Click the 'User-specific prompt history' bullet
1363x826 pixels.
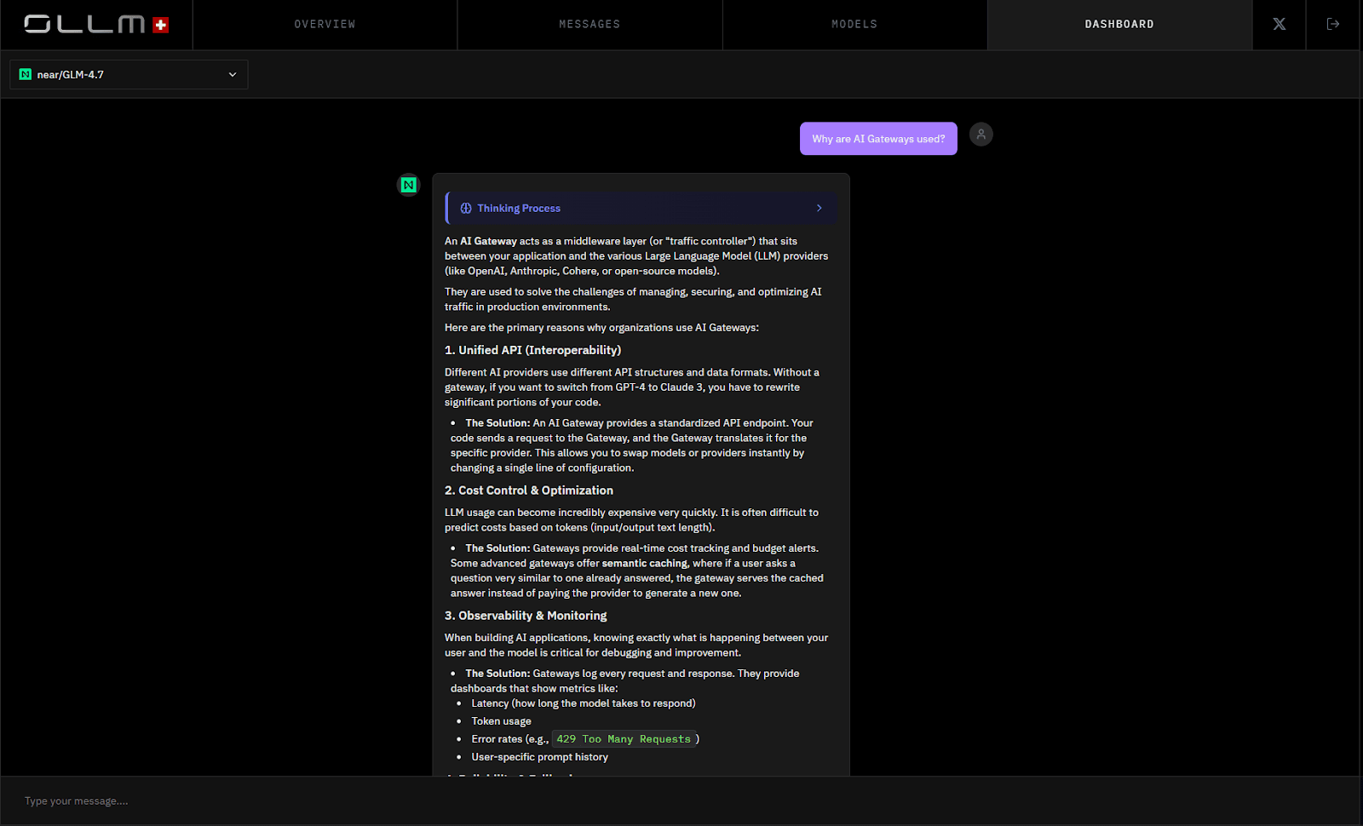(540, 757)
